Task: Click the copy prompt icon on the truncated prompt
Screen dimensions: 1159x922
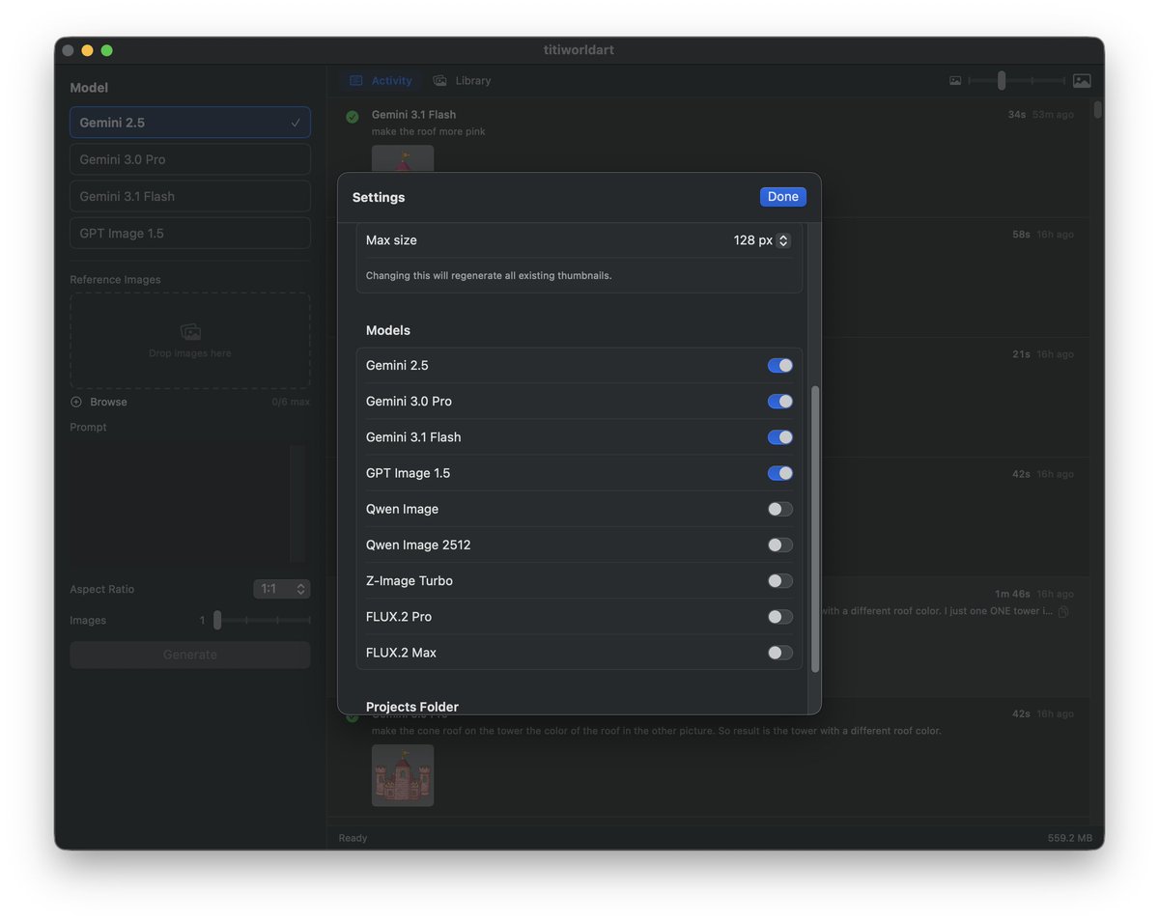Action: 1064,611
